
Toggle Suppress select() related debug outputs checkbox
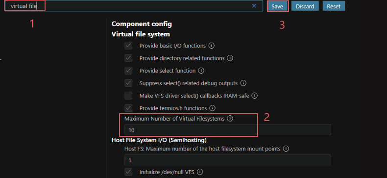128,83
